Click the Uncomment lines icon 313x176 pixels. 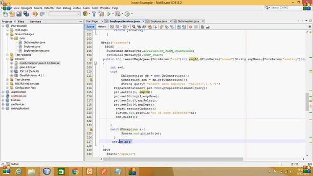pyautogui.click(x=208, y=27)
